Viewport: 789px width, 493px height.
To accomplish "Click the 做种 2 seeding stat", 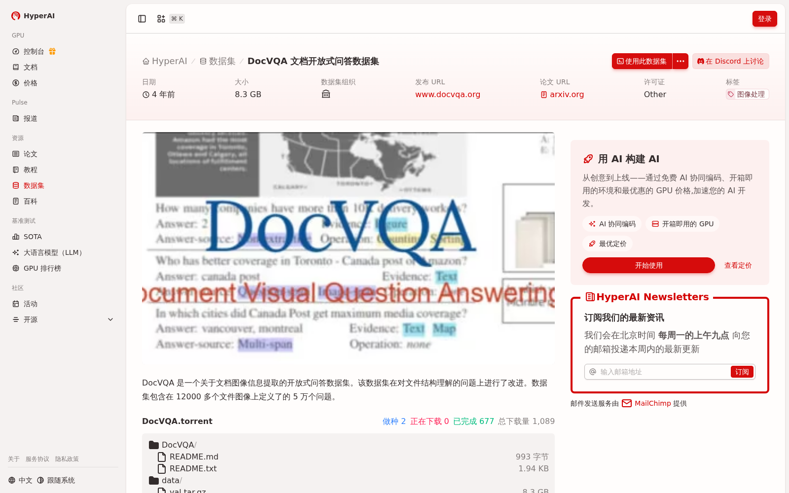I will (x=394, y=421).
